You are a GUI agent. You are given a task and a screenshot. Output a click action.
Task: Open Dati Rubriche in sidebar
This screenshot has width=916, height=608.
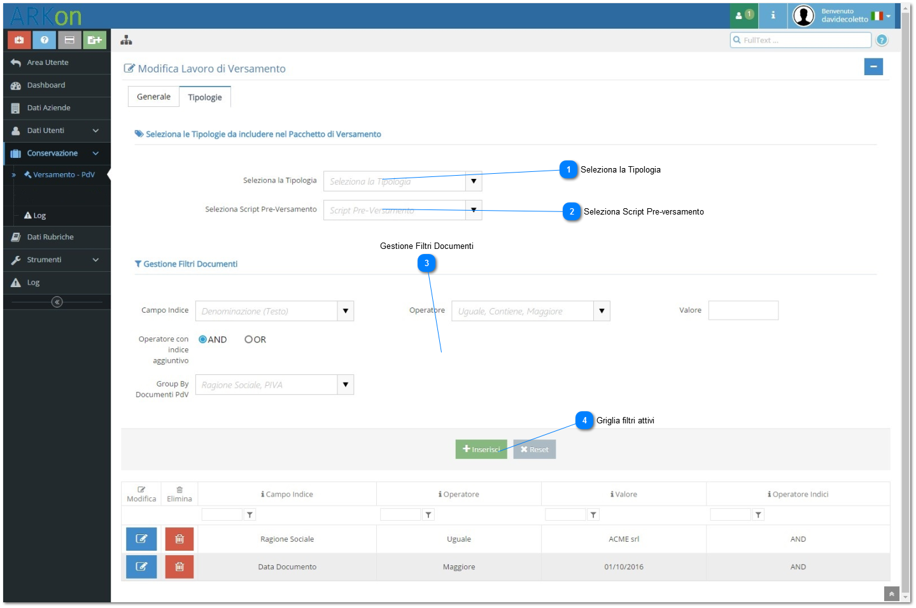click(x=57, y=237)
